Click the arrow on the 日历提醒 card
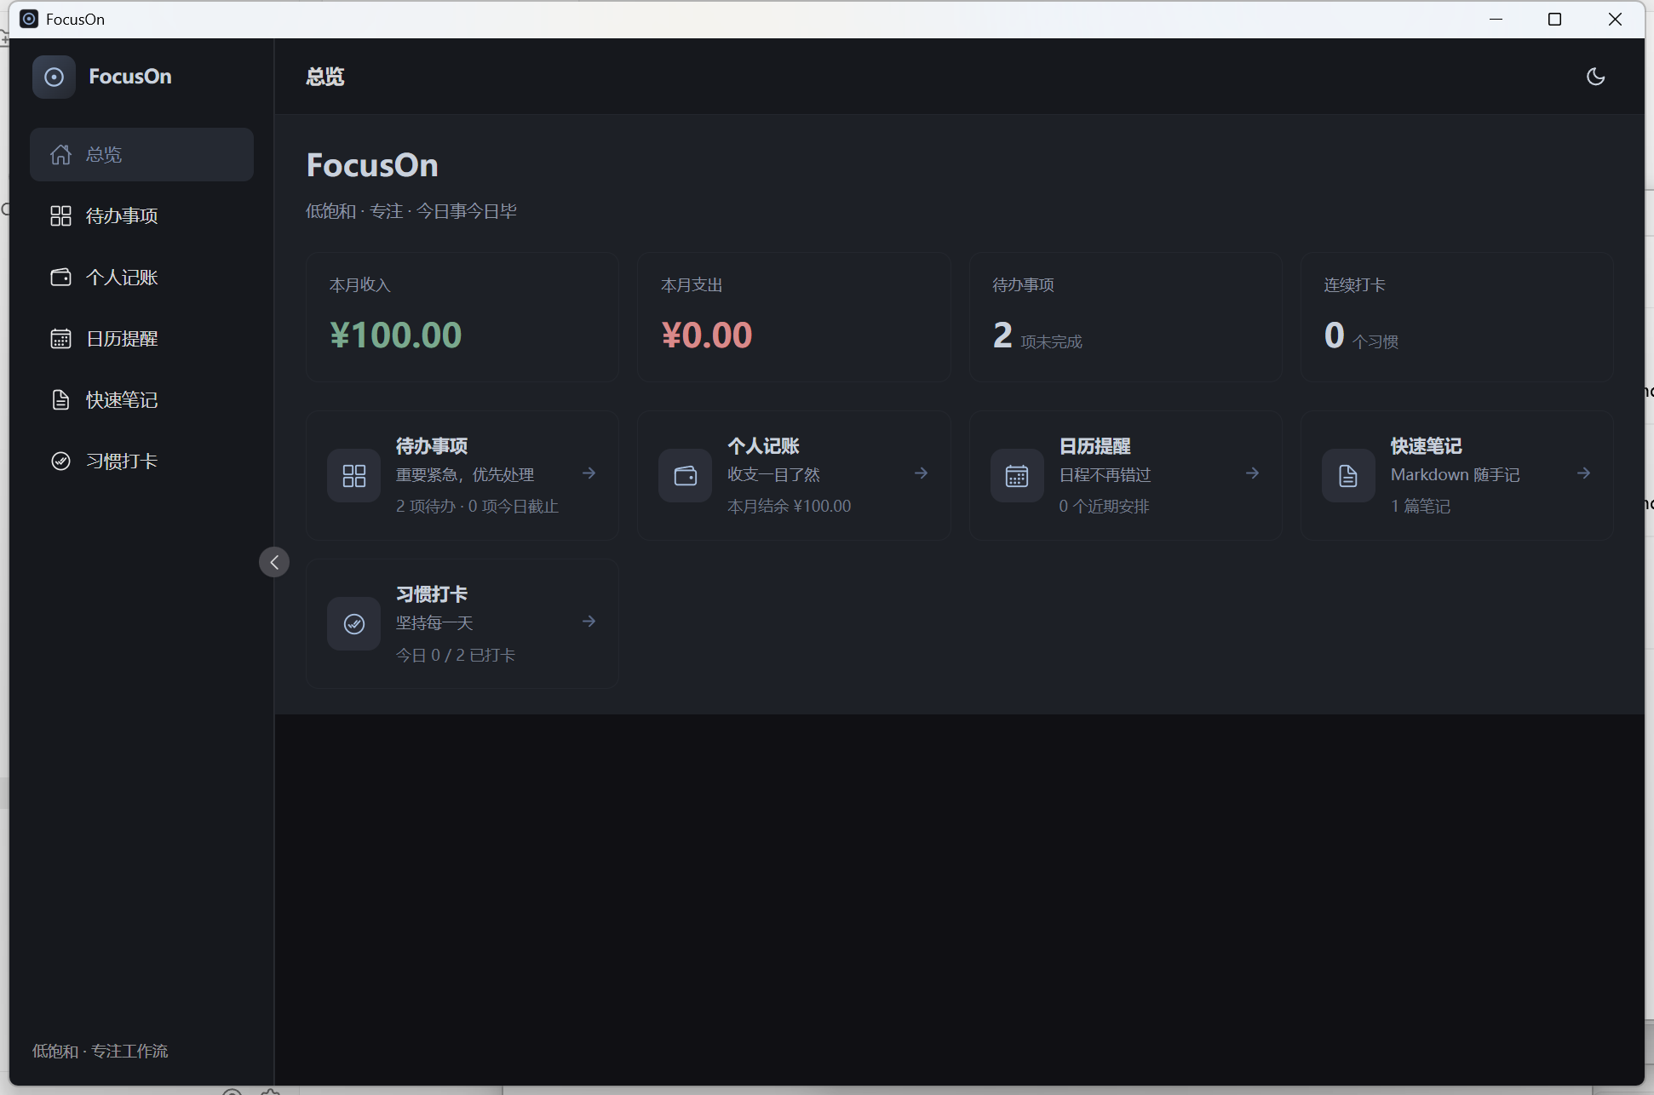 point(1252,473)
